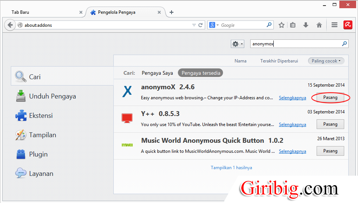Open the Ekstensi category
Screen dimensions: 358x203
click(62, 116)
